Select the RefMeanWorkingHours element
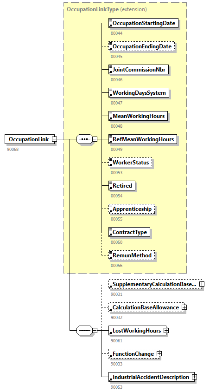The width and height of the screenshot is (216, 392). click(x=143, y=139)
